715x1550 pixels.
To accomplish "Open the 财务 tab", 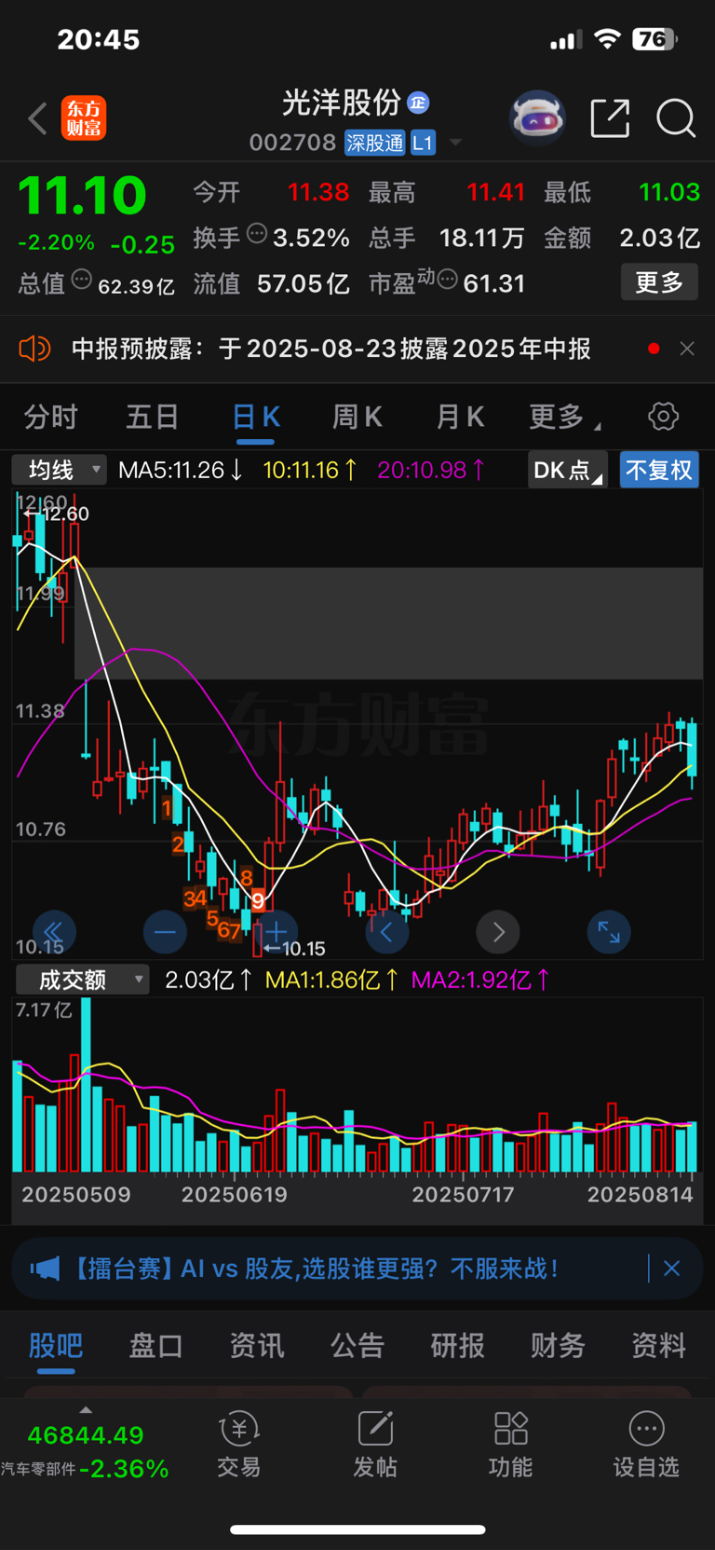I will click(x=558, y=1345).
